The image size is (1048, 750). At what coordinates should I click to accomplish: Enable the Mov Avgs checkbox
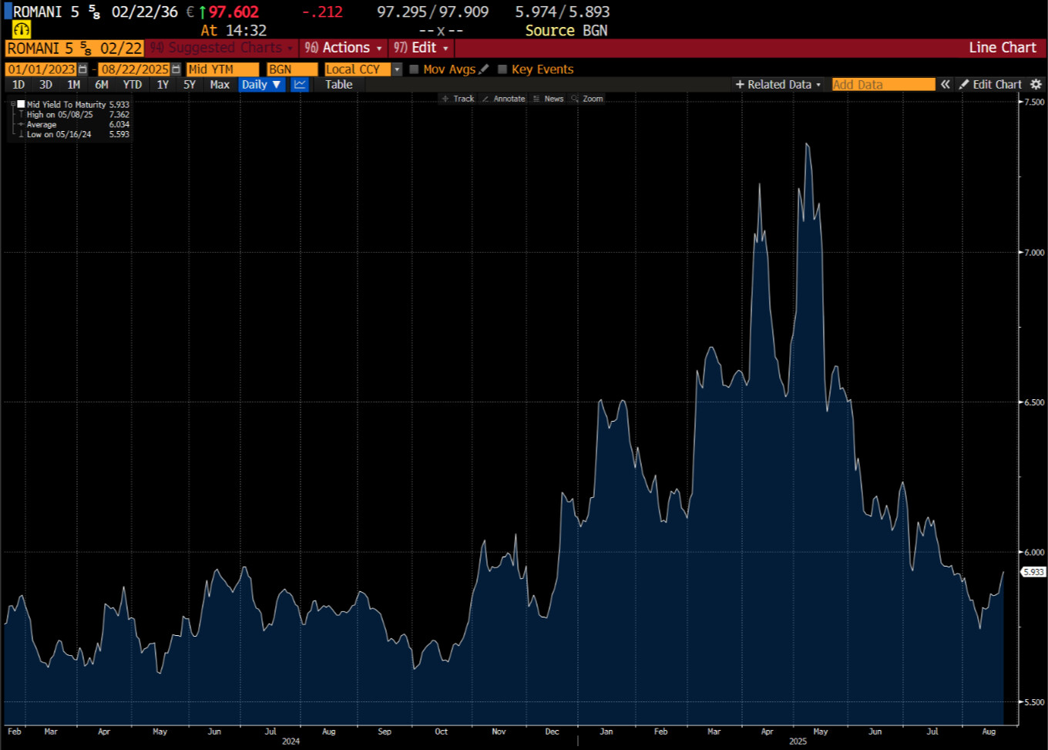pos(415,69)
